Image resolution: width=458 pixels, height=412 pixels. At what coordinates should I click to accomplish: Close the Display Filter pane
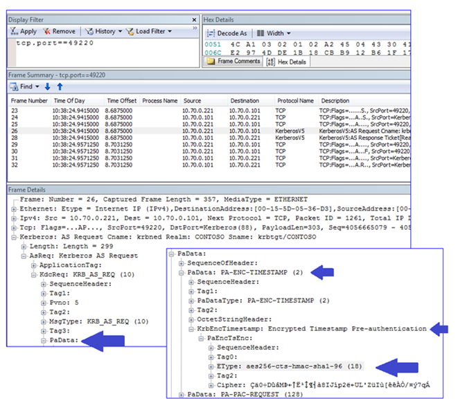point(194,20)
